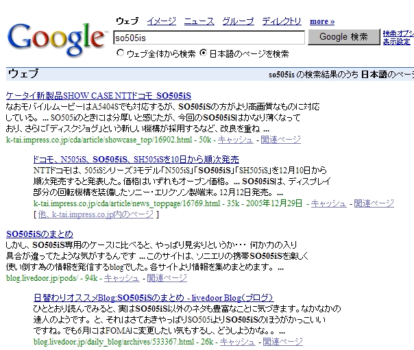The image size is (414, 350).
Task: Click snippet text starting なおモバイルムービーはA5404S
Action: pos(162,118)
